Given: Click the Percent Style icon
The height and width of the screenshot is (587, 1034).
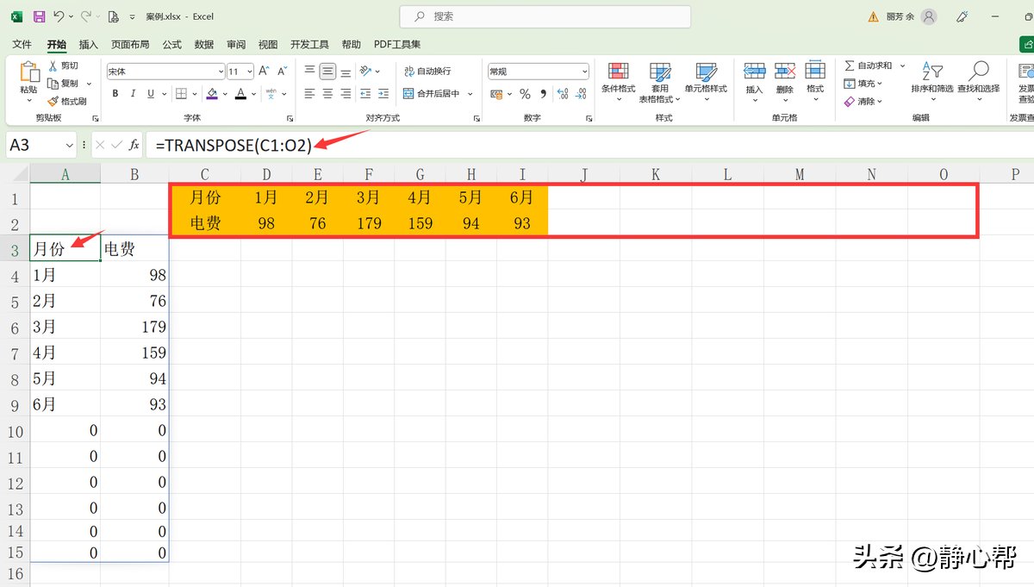Looking at the screenshot, I should tap(525, 94).
